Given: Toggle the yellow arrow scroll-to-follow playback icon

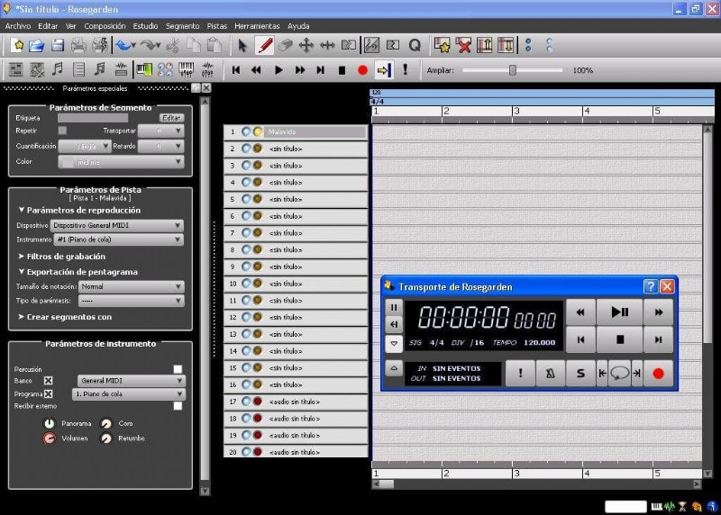Looking at the screenshot, I should tap(384, 70).
